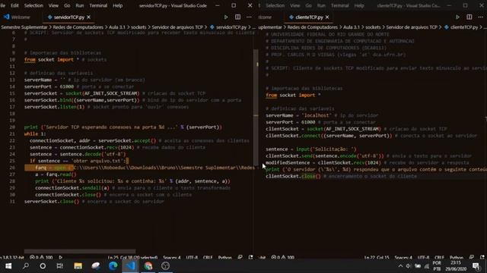Click 'sockets' breadcrumb in left window
487x273 pixels.
138,27
